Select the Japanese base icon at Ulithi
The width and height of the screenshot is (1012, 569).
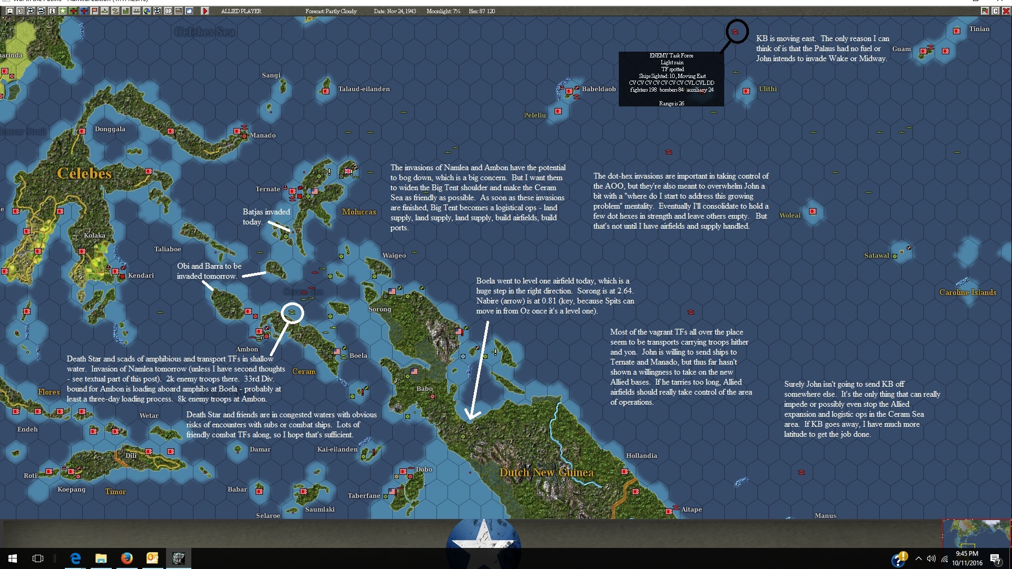click(746, 91)
